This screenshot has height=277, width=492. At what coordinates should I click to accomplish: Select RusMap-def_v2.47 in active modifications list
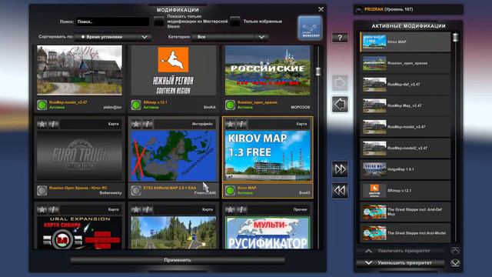click(x=405, y=84)
